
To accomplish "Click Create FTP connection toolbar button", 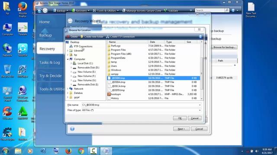I will [120, 37].
